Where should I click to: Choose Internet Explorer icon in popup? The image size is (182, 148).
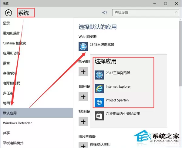99,89
